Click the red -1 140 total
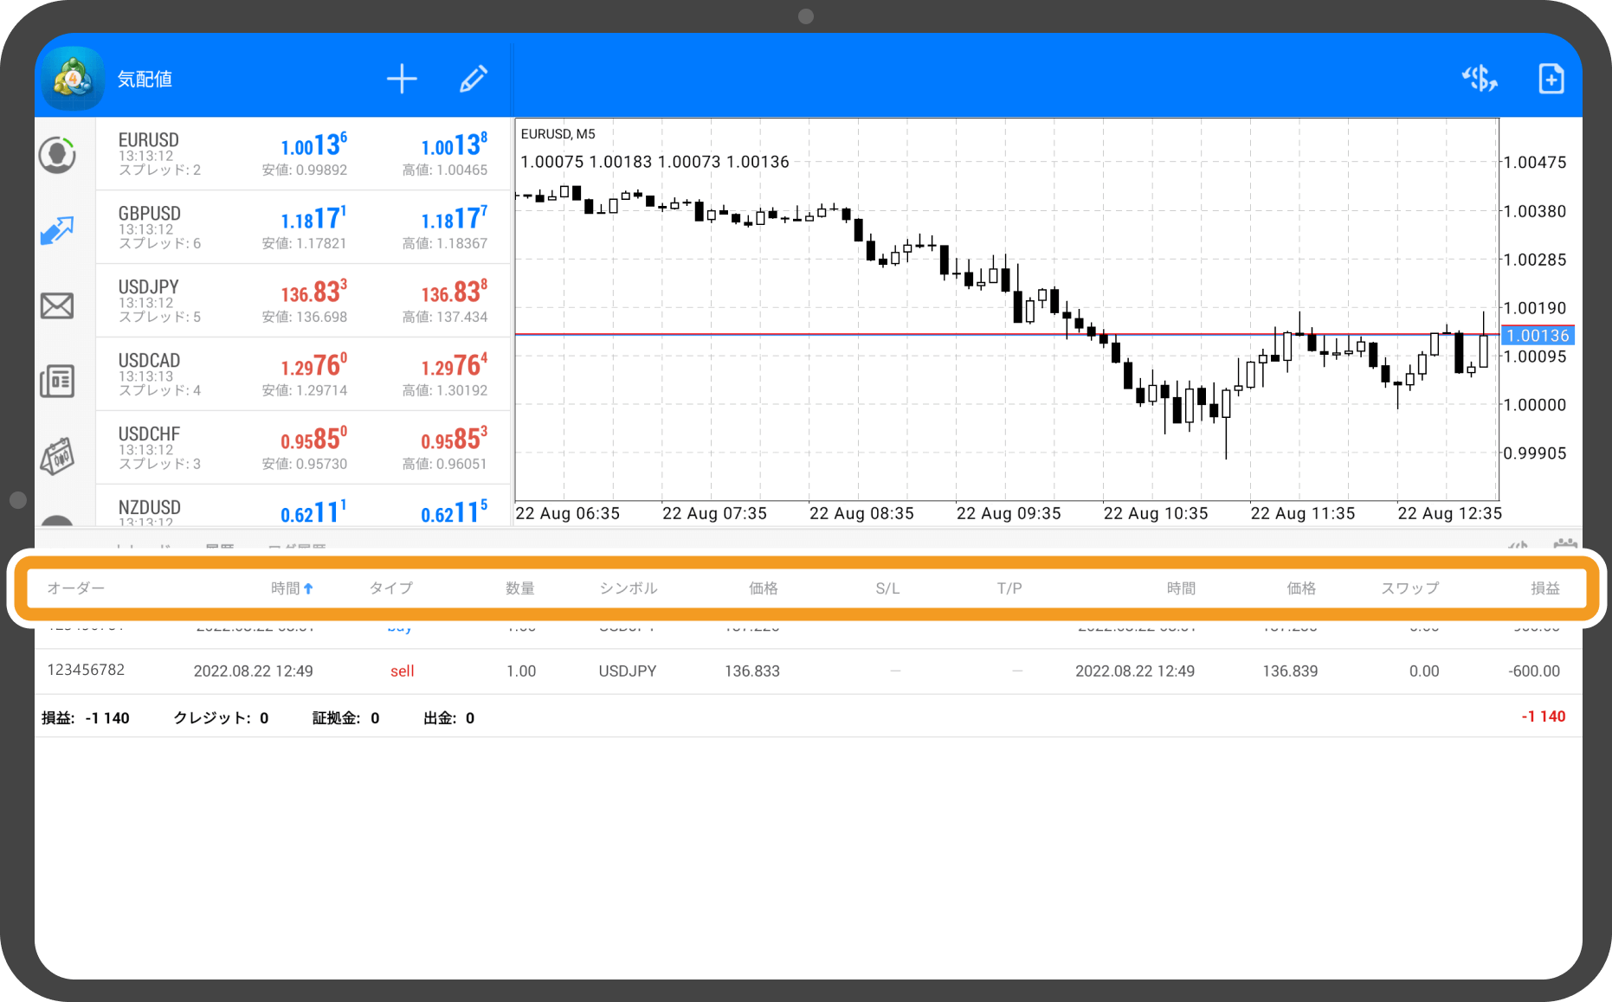The image size is (1612, 1002). (x=1544, y=716)
